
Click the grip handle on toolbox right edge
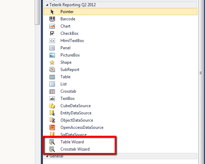click(201, 73)
